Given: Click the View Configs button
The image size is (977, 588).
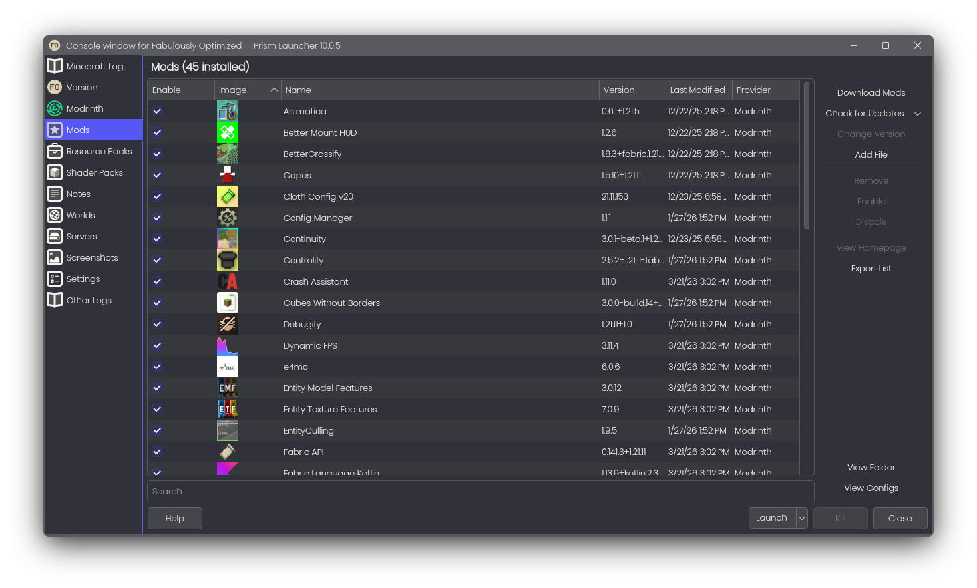Looking at the screenshot, I should (x=871, y=488).
